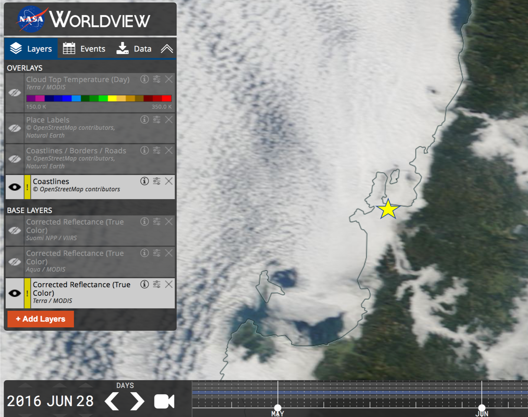Open the Layers tab
Image resolution: width=528 pixels, height=417 pixels.
(31, 49)
